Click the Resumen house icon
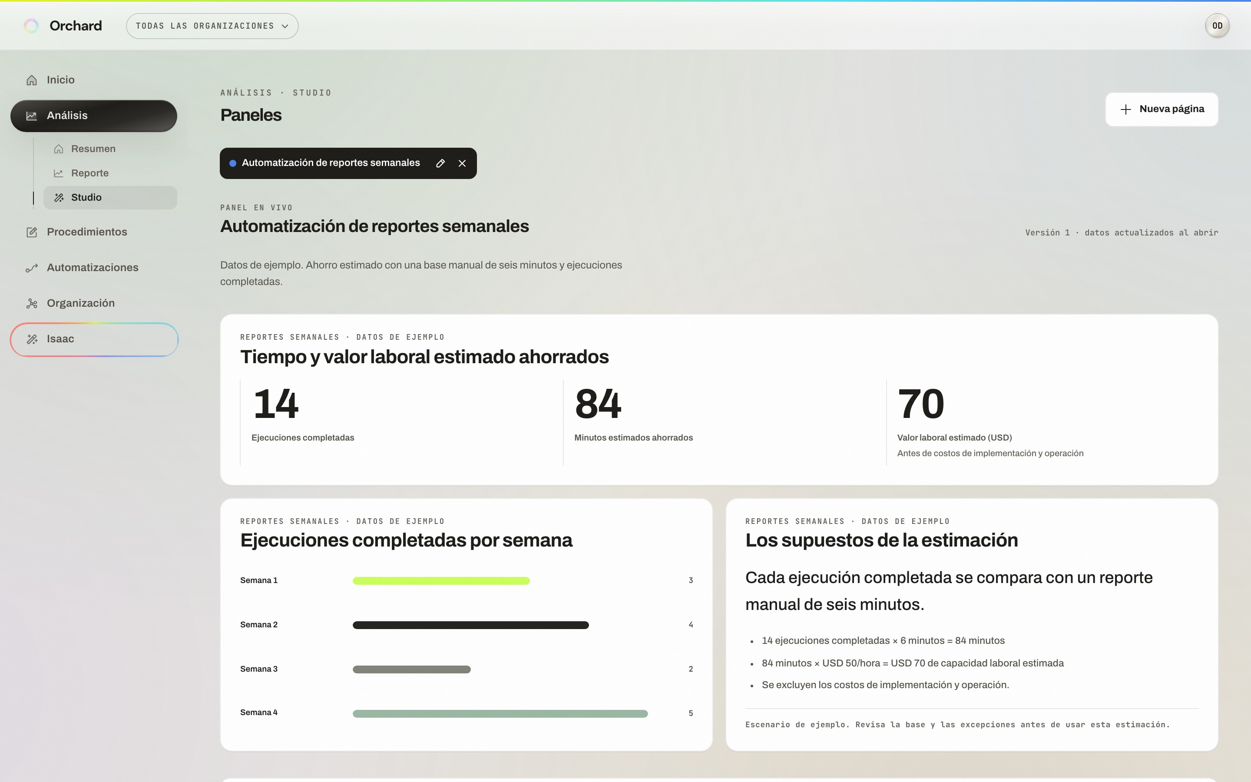The image size is (1251, 782). (59, 149)
